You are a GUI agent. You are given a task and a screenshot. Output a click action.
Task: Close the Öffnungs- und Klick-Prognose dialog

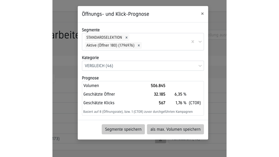click(202, 14)
